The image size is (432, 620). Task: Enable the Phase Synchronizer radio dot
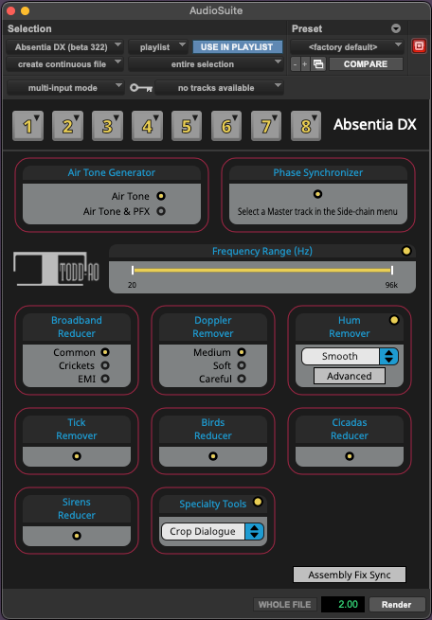pyautogui.click(x=317, y=194)
